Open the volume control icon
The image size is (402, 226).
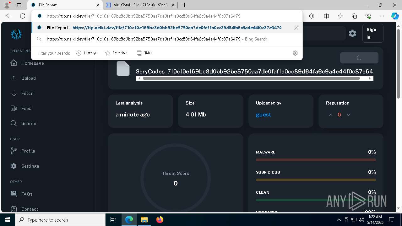click(x=361, y=220)
